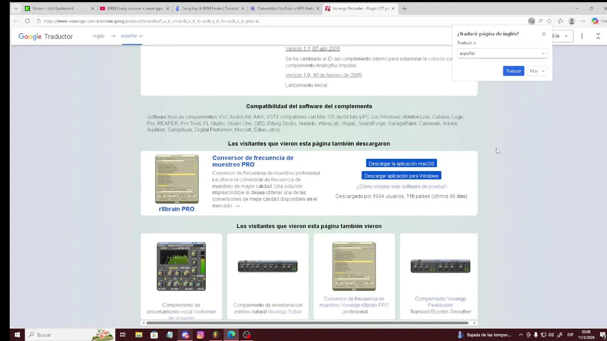Go back to the previous page
607x341 pixels.
(16, 21)
